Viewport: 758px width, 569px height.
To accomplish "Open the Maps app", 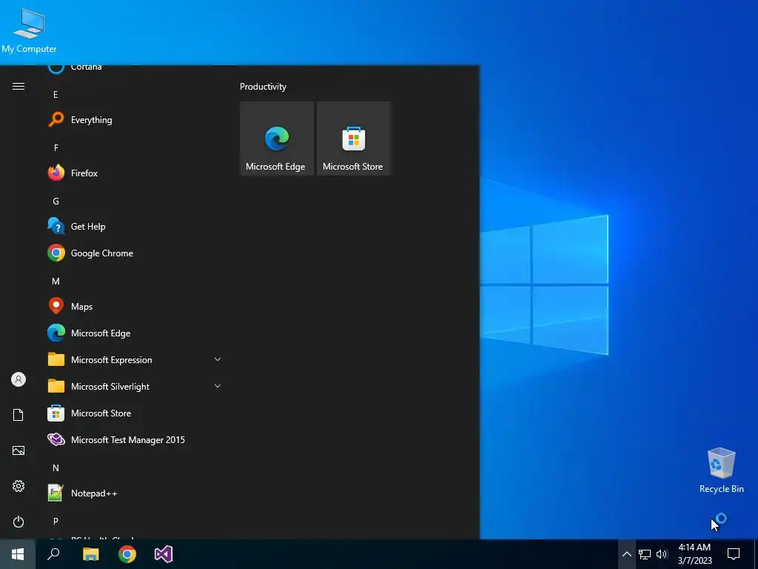I will pos(135,306).
